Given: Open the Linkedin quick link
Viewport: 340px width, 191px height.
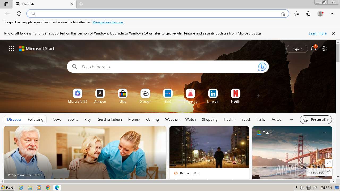Looking at the screenshot, I should (213, 96).
